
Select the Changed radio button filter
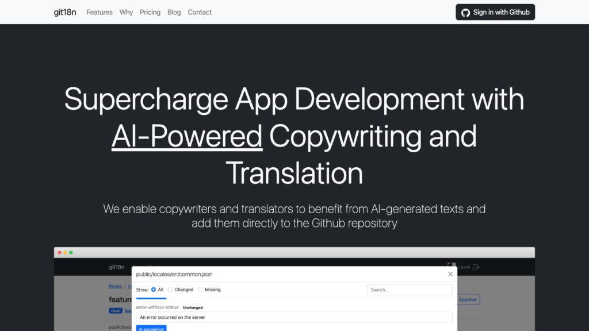170,290
